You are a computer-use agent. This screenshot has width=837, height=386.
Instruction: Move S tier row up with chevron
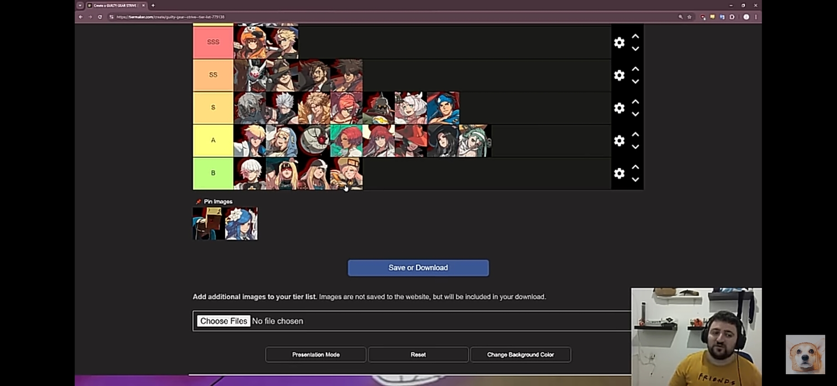coord(635,102)
